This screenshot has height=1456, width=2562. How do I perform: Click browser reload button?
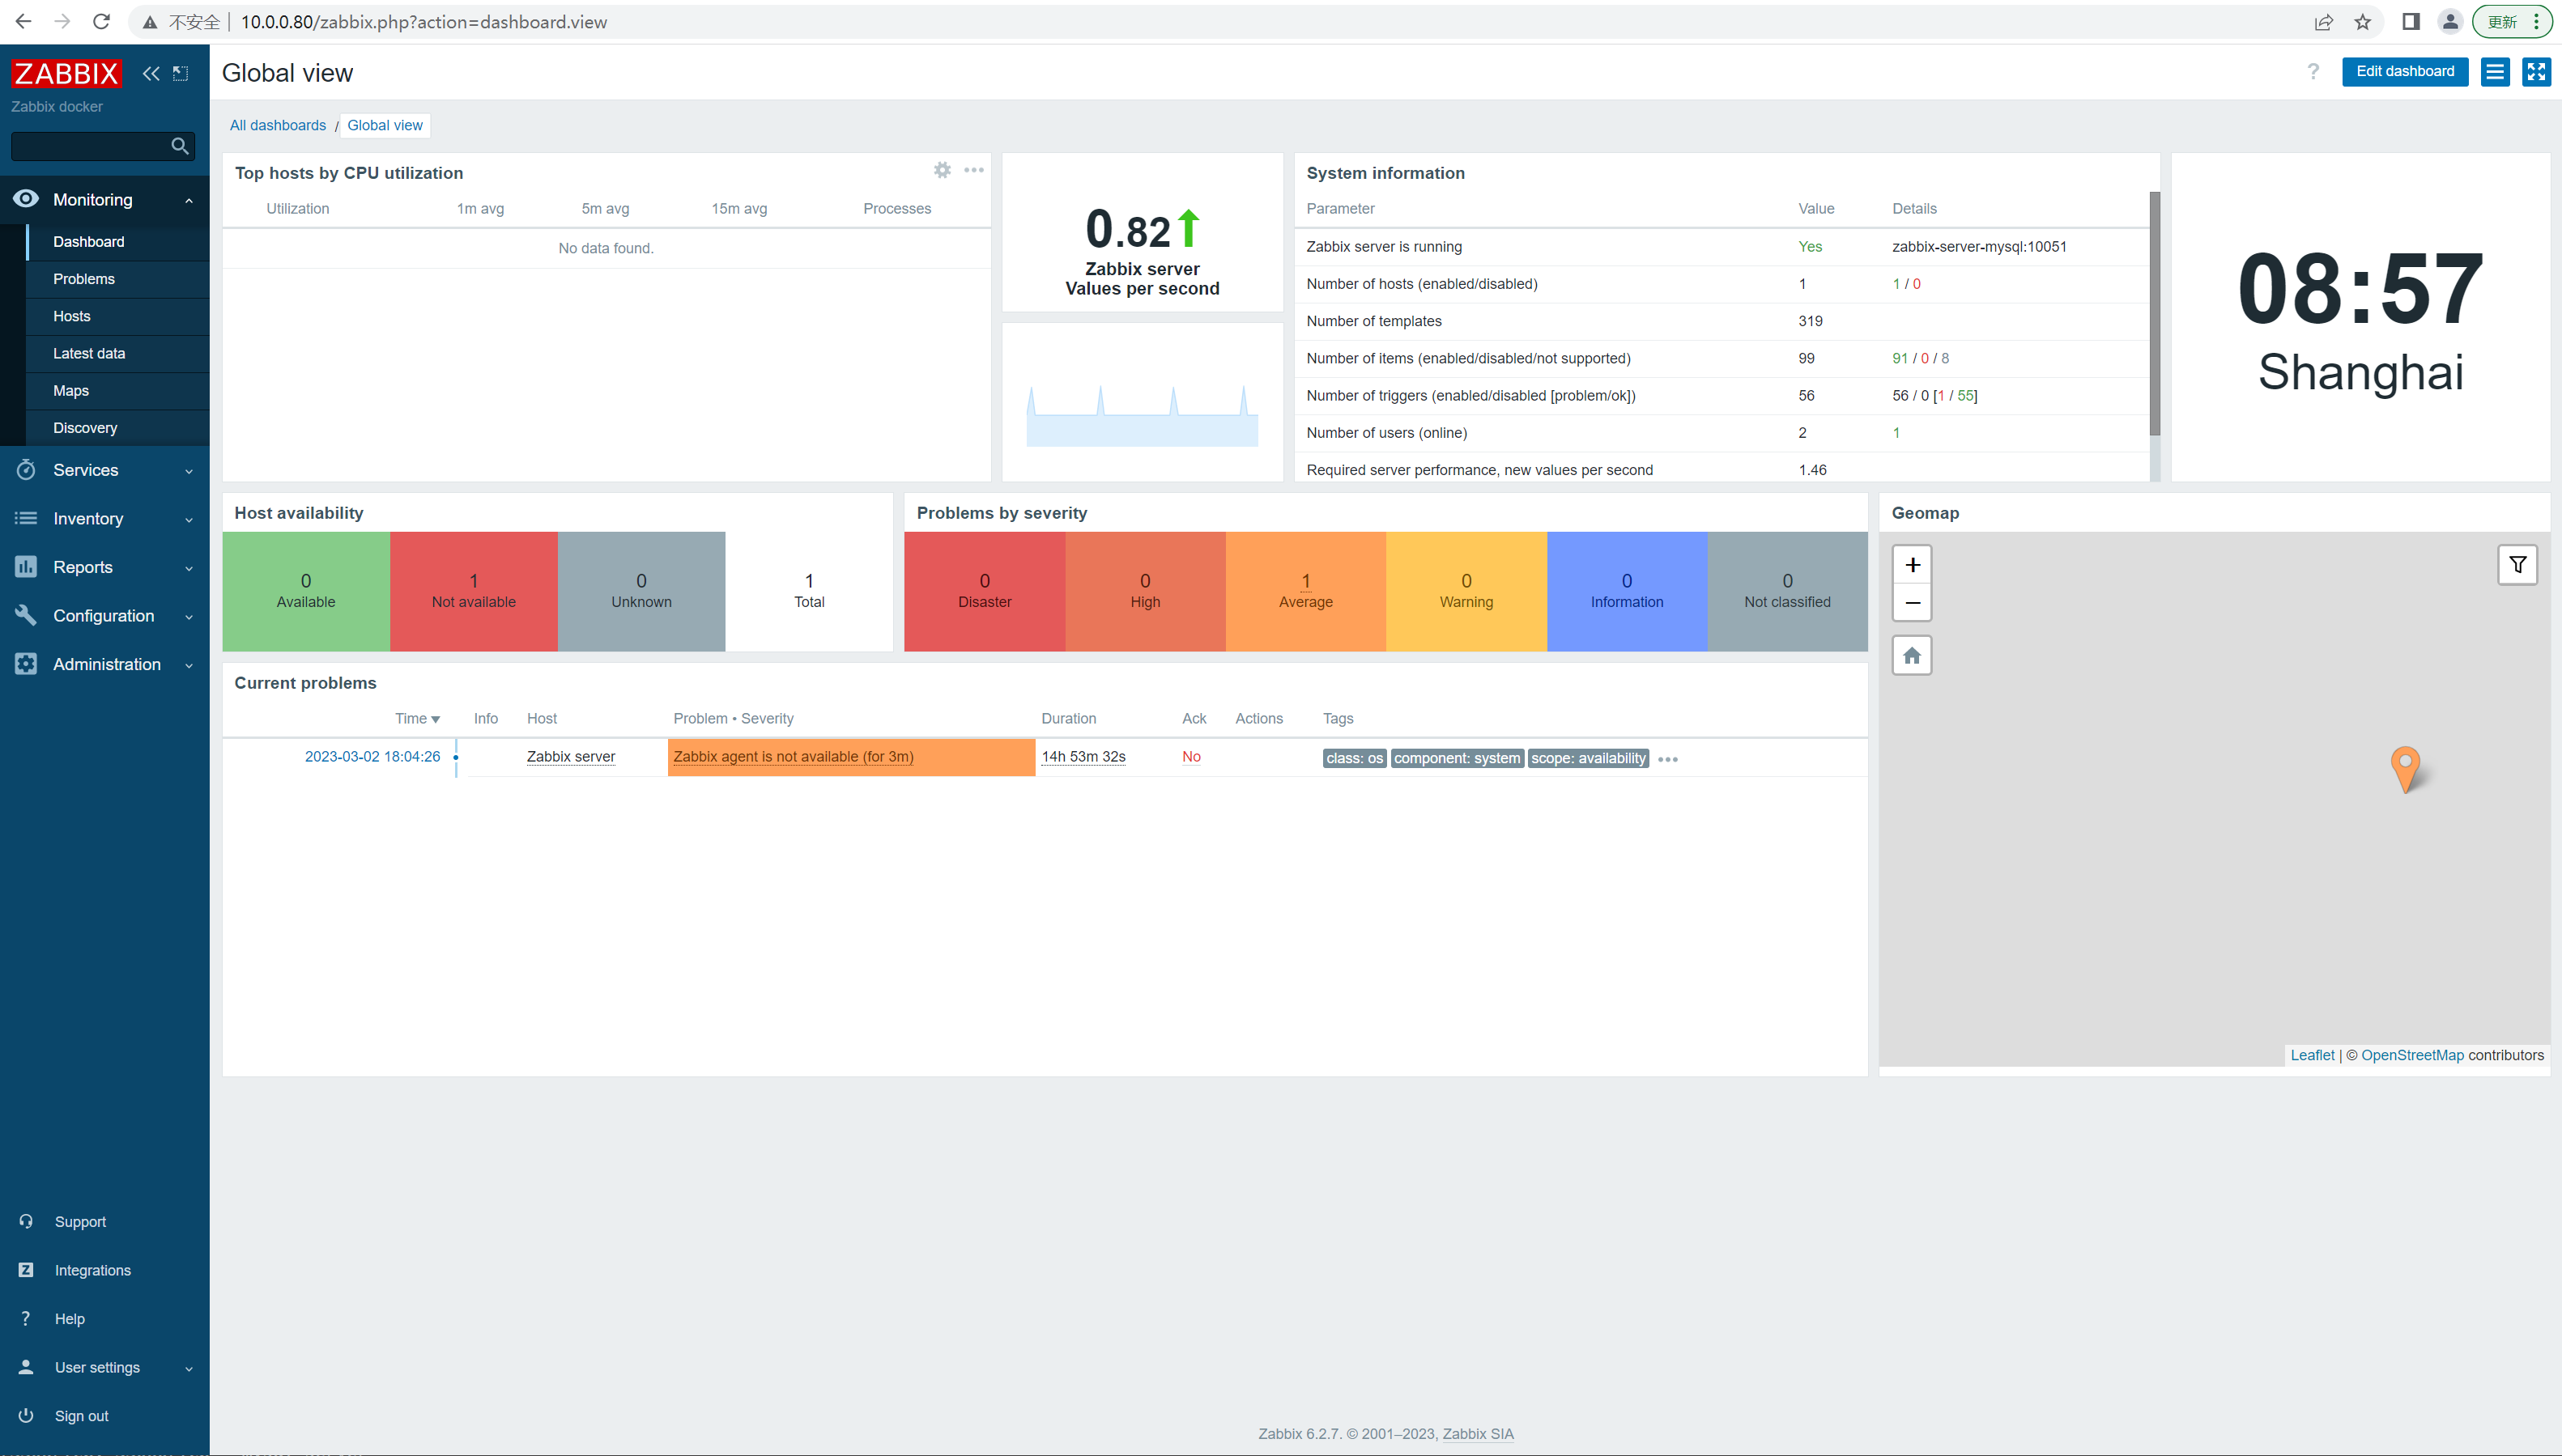[101, 22]
